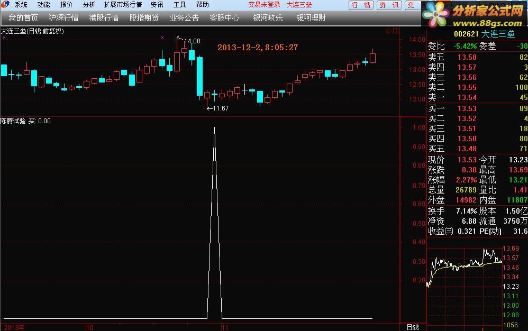Viewport: 528px width, 331px height.
Task: Click the left purple x marker on the chart
Action: pos(4,38)
